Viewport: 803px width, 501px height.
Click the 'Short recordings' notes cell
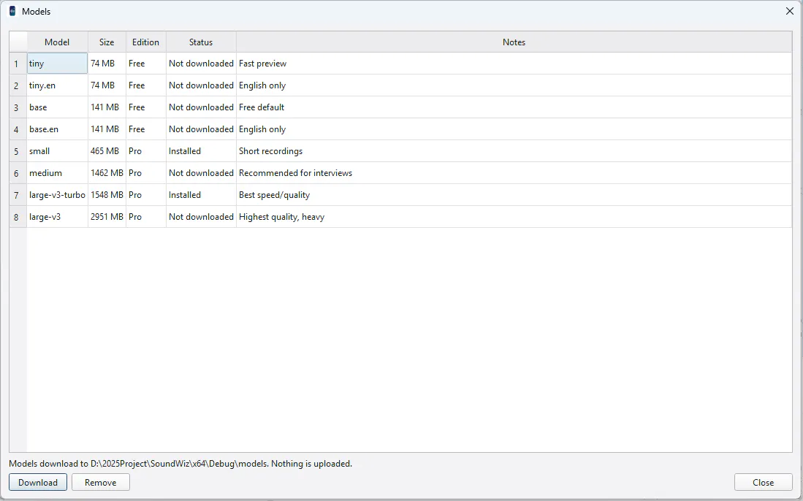click(x=514, y=151)
